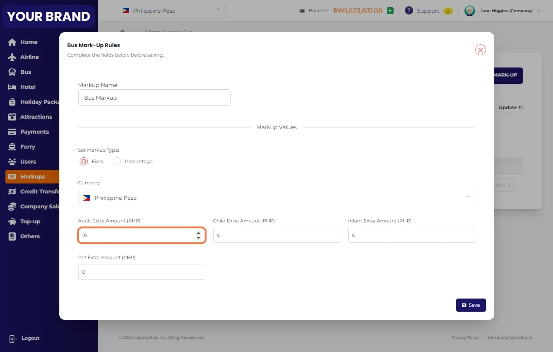This screenshot has width=553, height=352.
Task: Select the Fixed markup type radio
Action: (83, 161)
